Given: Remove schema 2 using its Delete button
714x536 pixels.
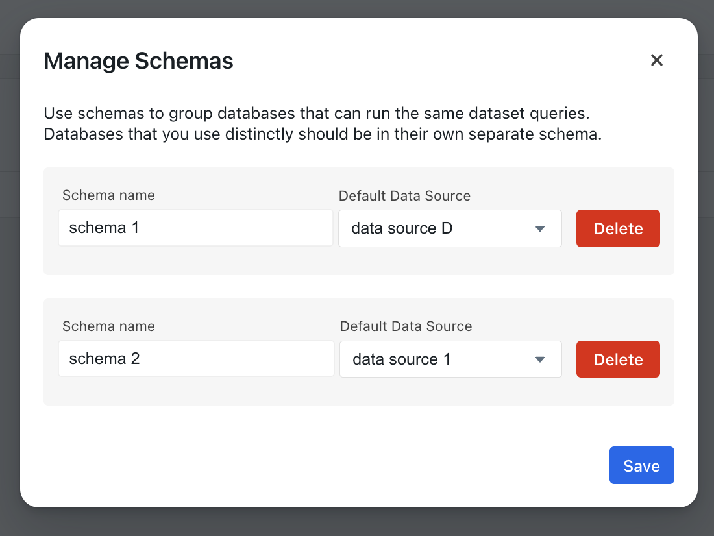Looking at the screenshot, I should point(618,359).
